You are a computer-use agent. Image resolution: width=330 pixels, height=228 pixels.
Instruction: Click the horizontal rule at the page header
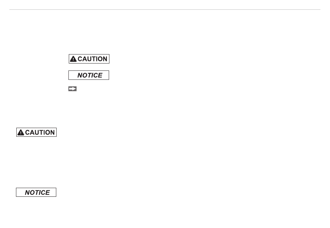click(x=165, y=10)
